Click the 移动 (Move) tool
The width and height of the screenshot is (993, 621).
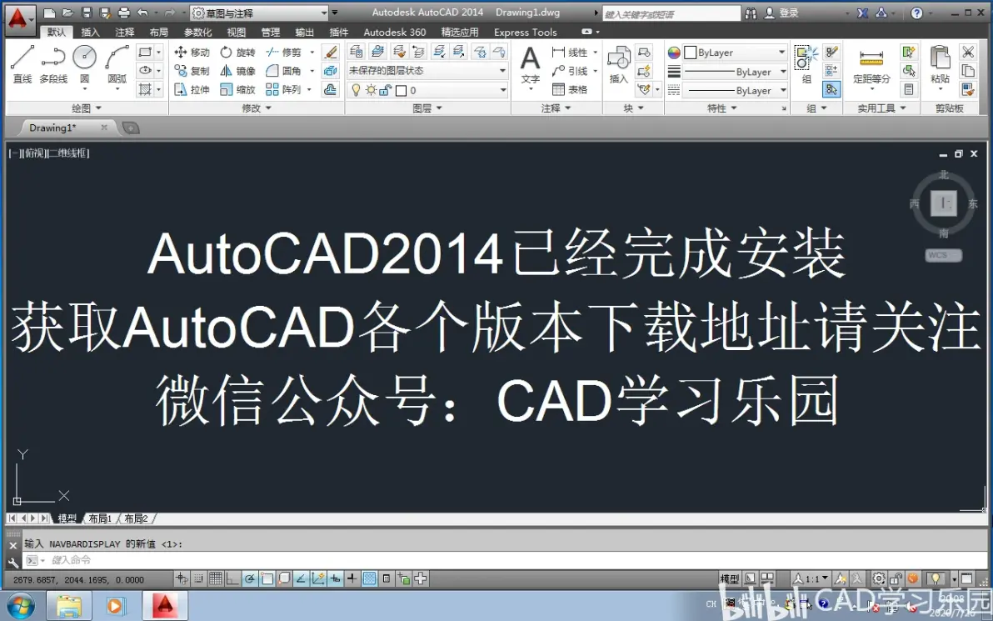pyautogui.click(x=192, y=53)
